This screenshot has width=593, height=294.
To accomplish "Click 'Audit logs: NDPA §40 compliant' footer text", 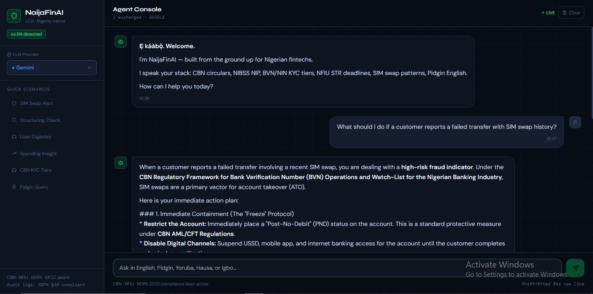I will [x=46, y=285].
